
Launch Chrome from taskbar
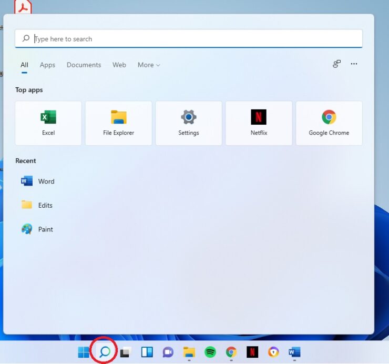point(231,352)
